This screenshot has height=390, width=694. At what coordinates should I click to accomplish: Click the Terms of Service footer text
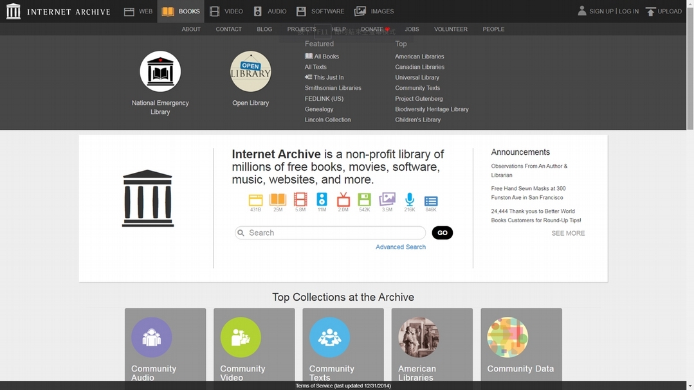pyautogui.click(x=343, y=386)
